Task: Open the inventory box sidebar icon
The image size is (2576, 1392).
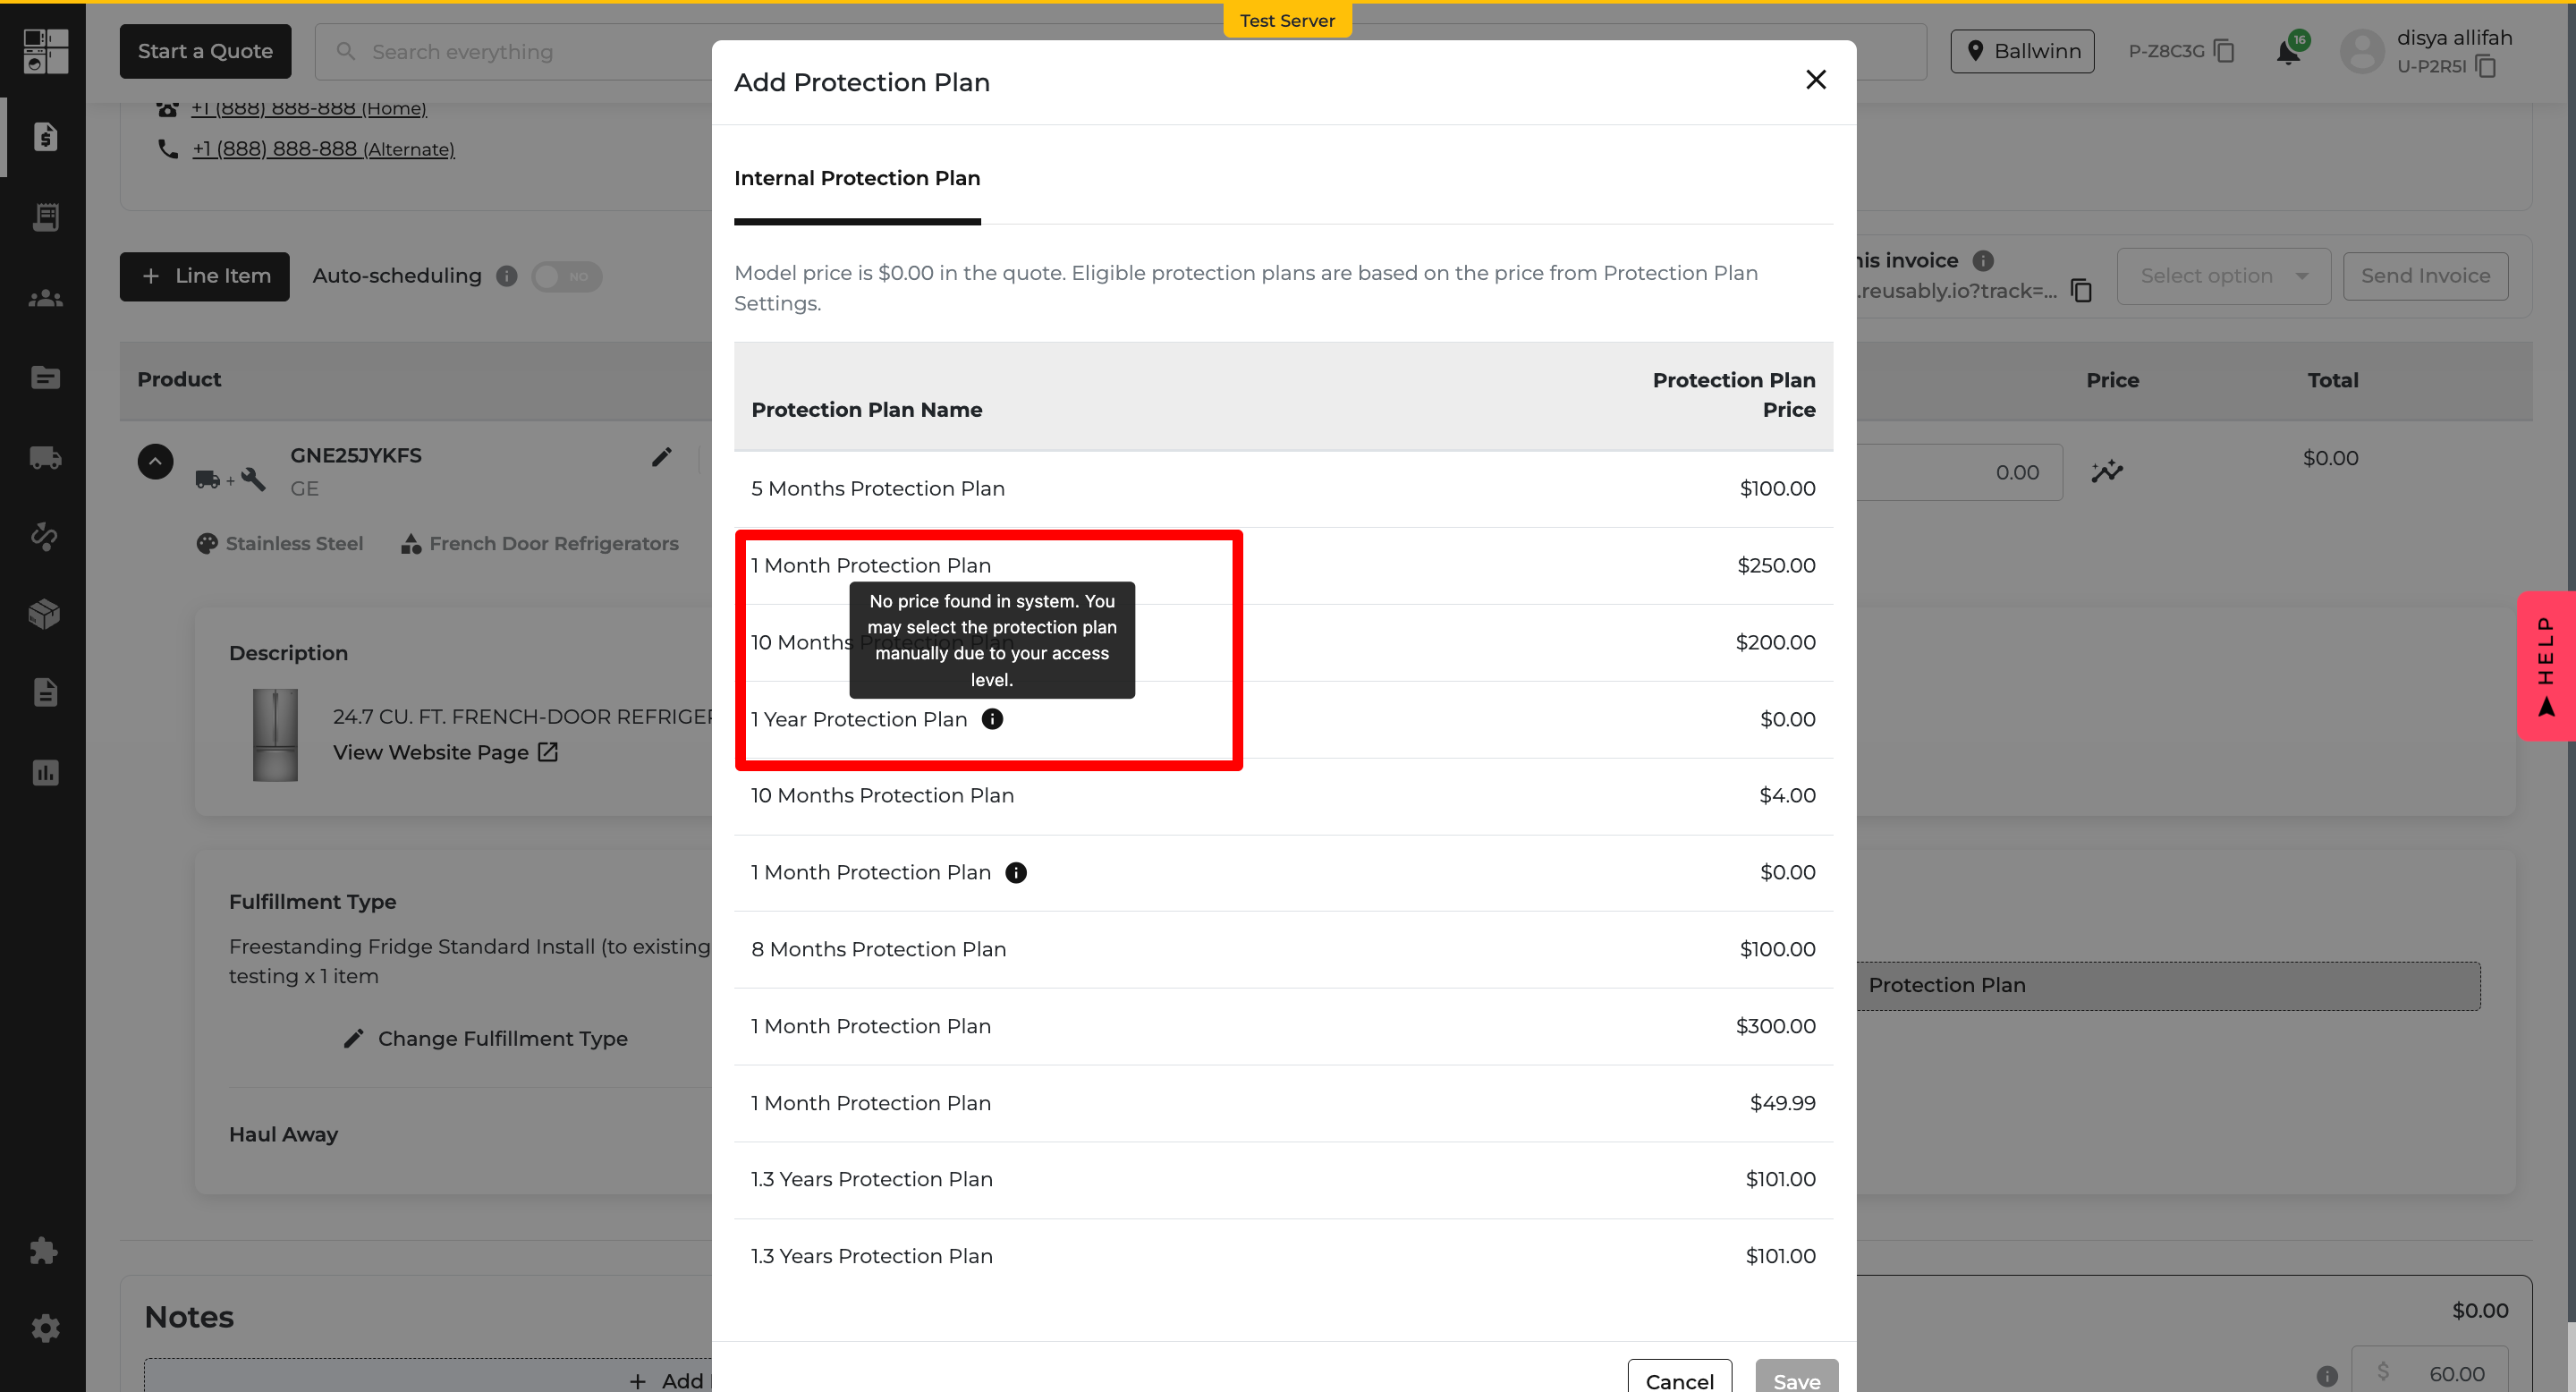Action: 45,613
